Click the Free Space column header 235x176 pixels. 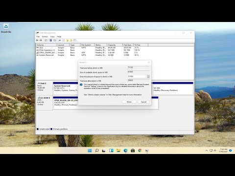coord(128,45)
